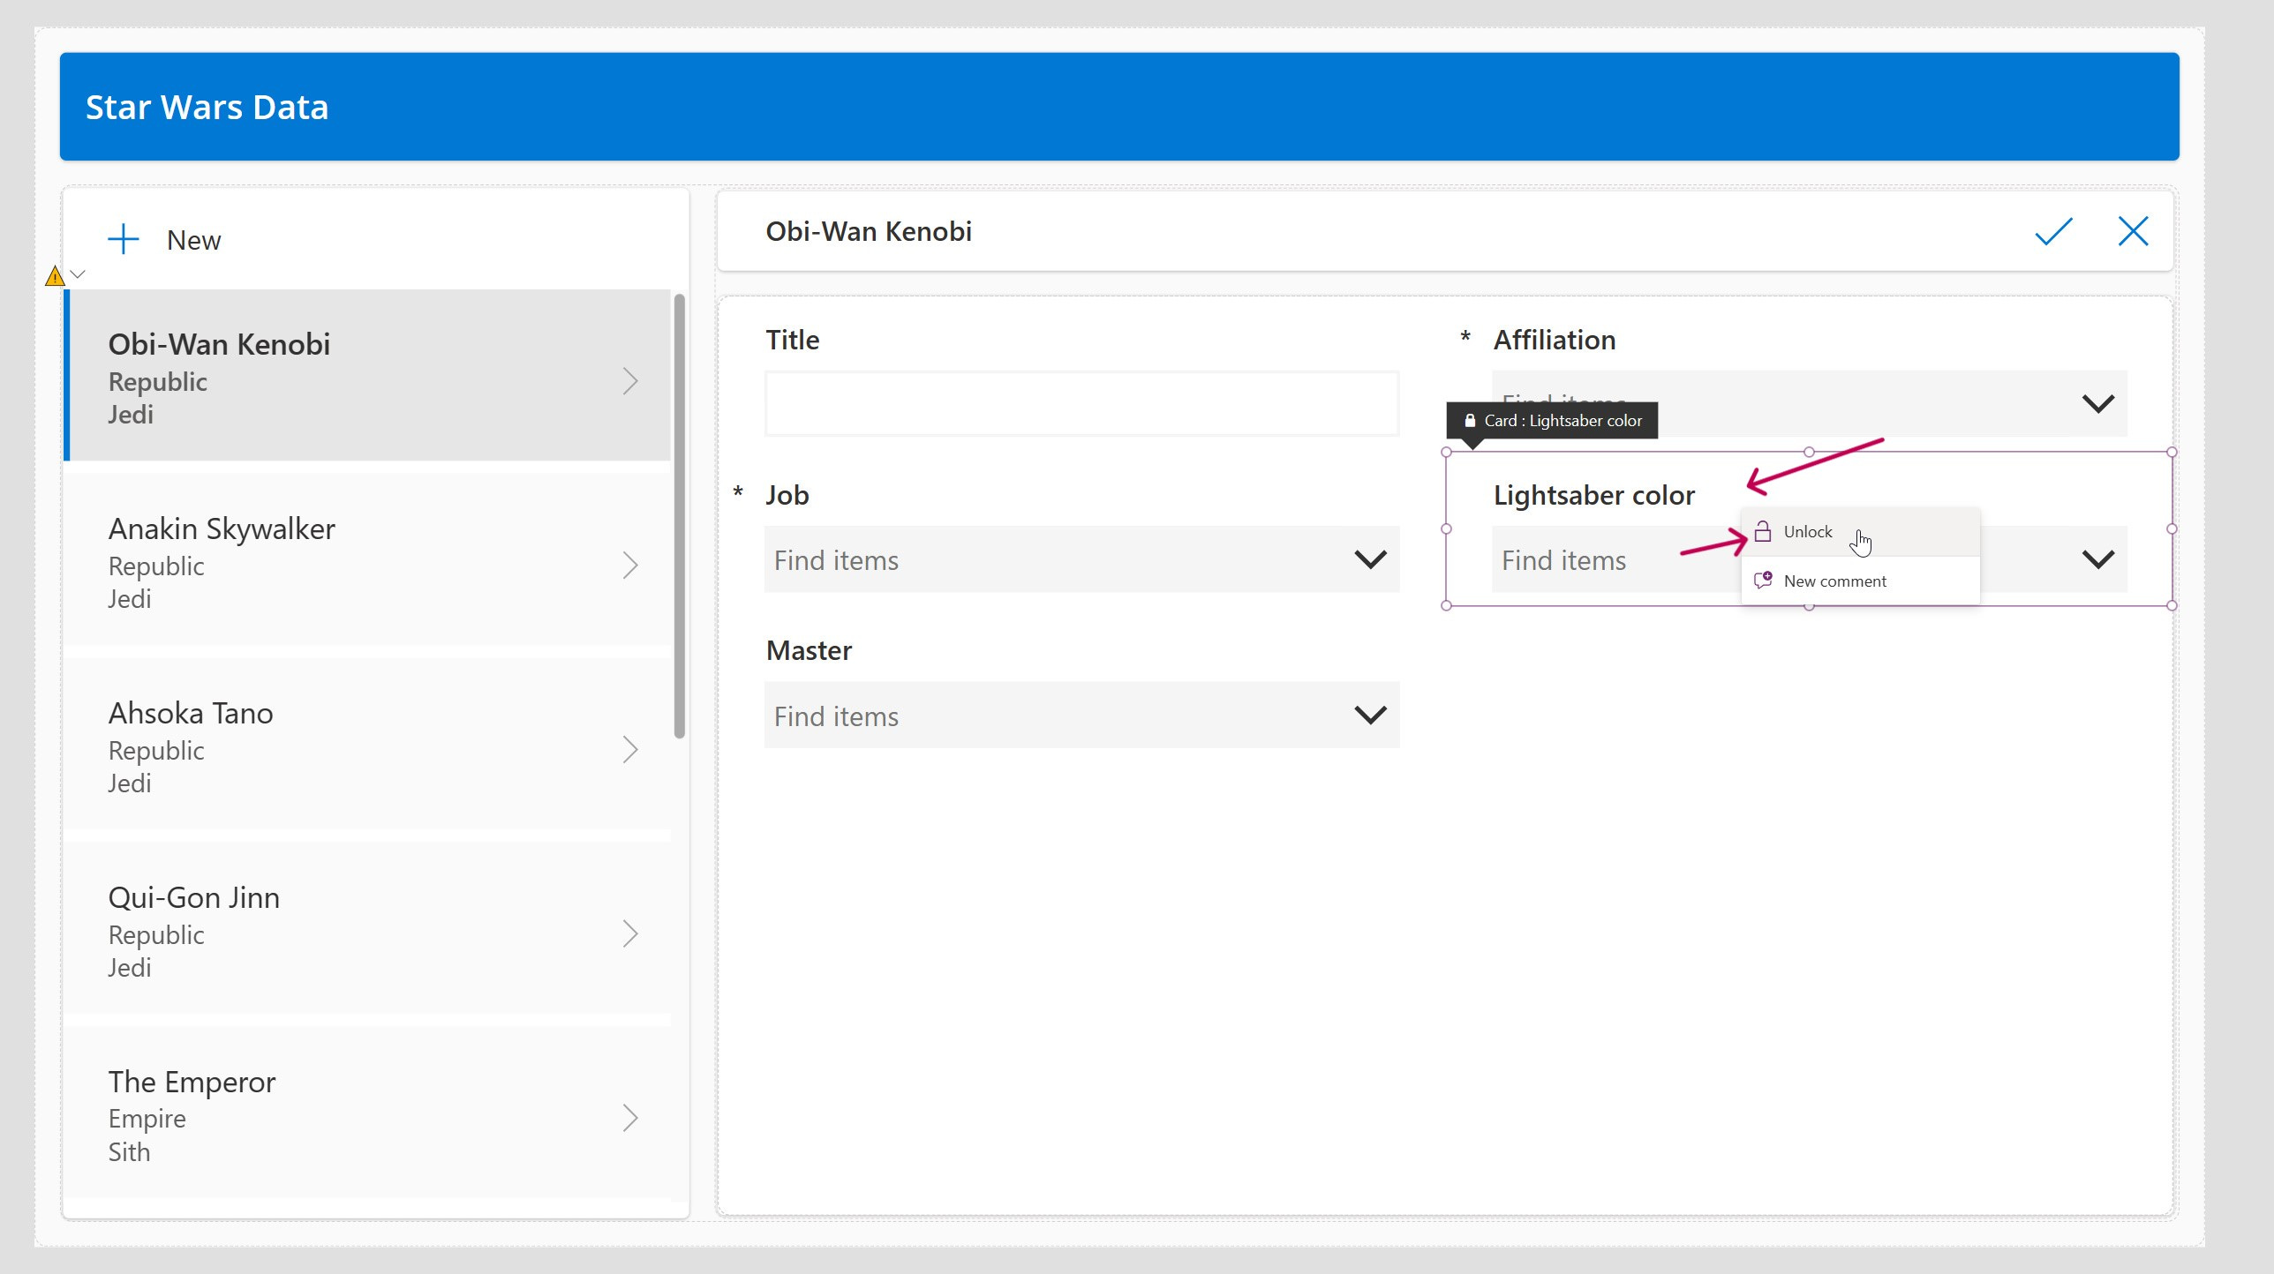Click the yellow warning triangle icon
This screenshot has height=1274, width=2274.
coord(55,276)
